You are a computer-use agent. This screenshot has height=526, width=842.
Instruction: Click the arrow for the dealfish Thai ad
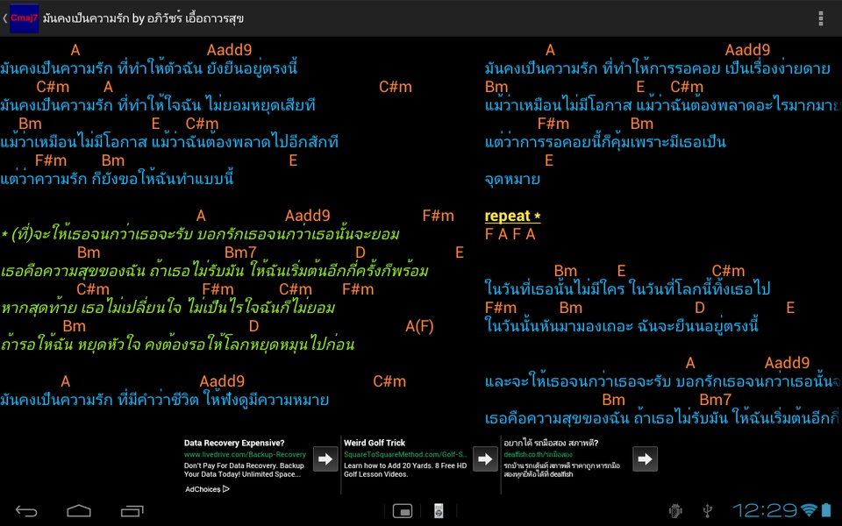click(645, 458)
